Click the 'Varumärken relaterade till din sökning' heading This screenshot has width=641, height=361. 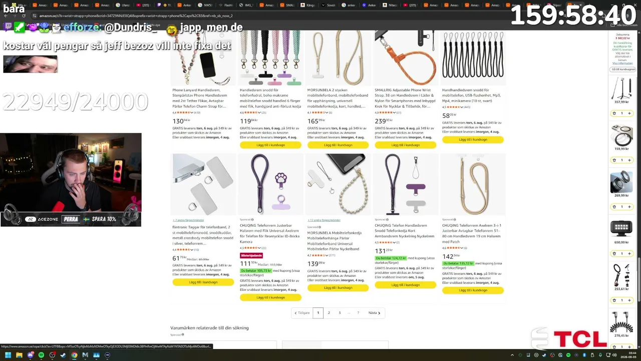209,328
